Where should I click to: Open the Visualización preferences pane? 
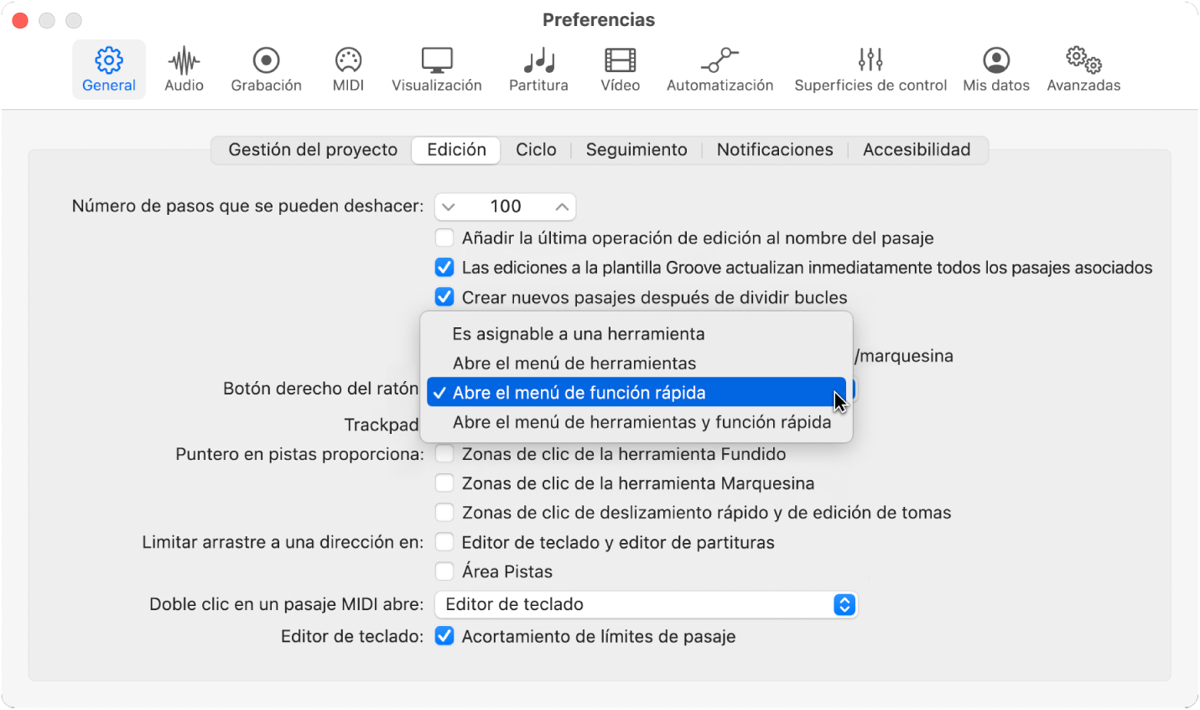(x=437, y=70)
